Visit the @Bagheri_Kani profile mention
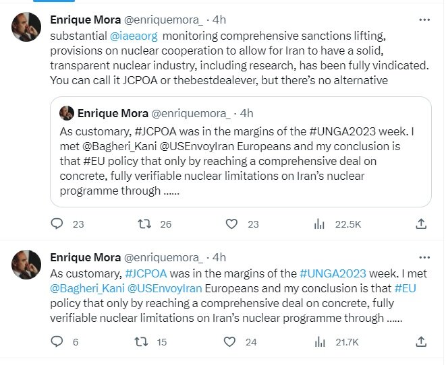Image resolution: width=446 pixels, height=365 pixels. pyautogui.click(x=86, y=288)
